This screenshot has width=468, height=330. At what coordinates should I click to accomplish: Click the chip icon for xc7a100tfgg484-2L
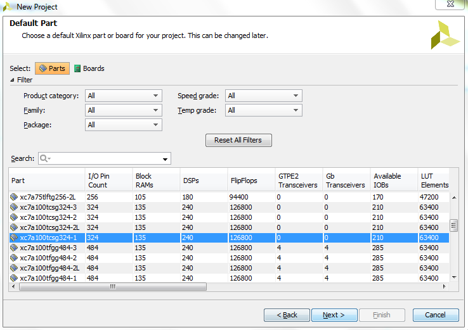[x=14, y=268]
